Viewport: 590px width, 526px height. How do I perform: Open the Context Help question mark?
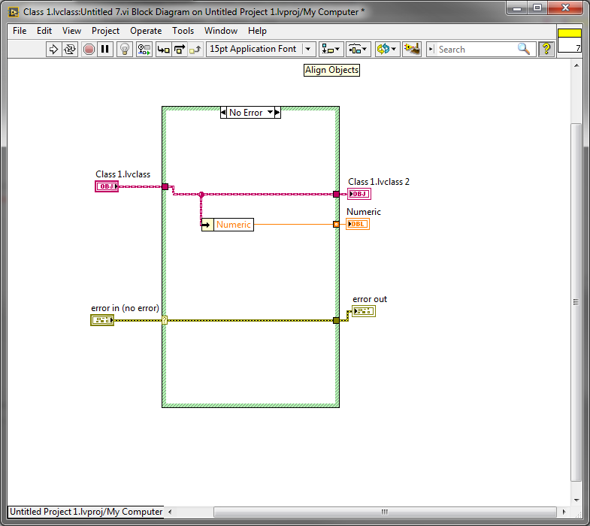pos(546,49)
